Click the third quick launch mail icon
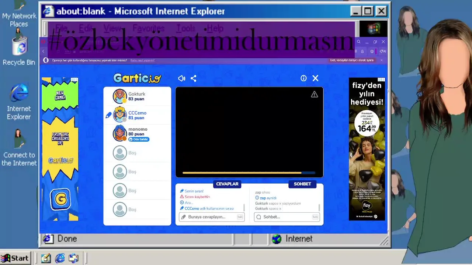Screen dimensions: 472x265 point(74,258)
